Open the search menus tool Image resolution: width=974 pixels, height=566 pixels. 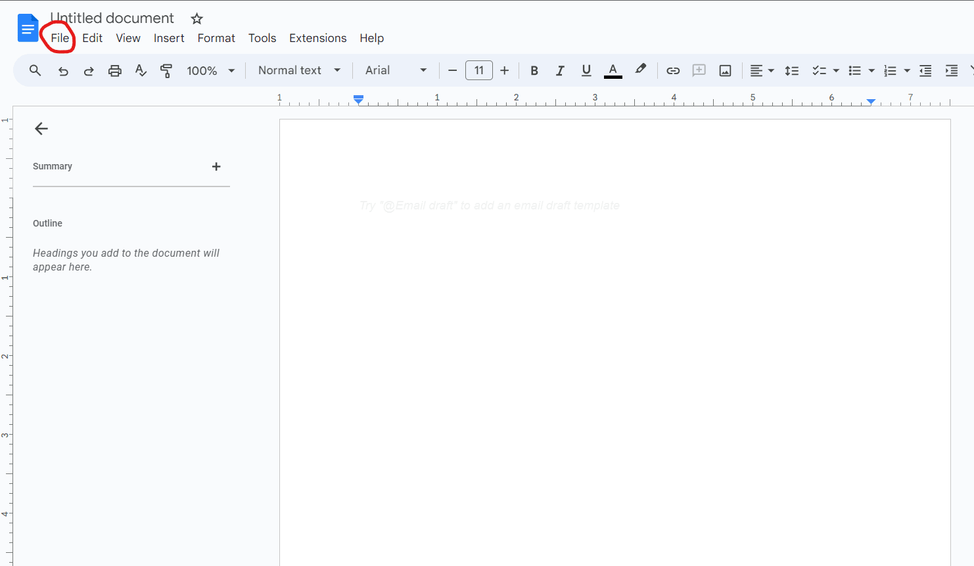[x=35, y=70]
